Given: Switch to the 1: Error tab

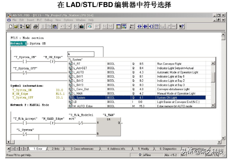Looking at the screenshot, I should [x=38, y=149].
